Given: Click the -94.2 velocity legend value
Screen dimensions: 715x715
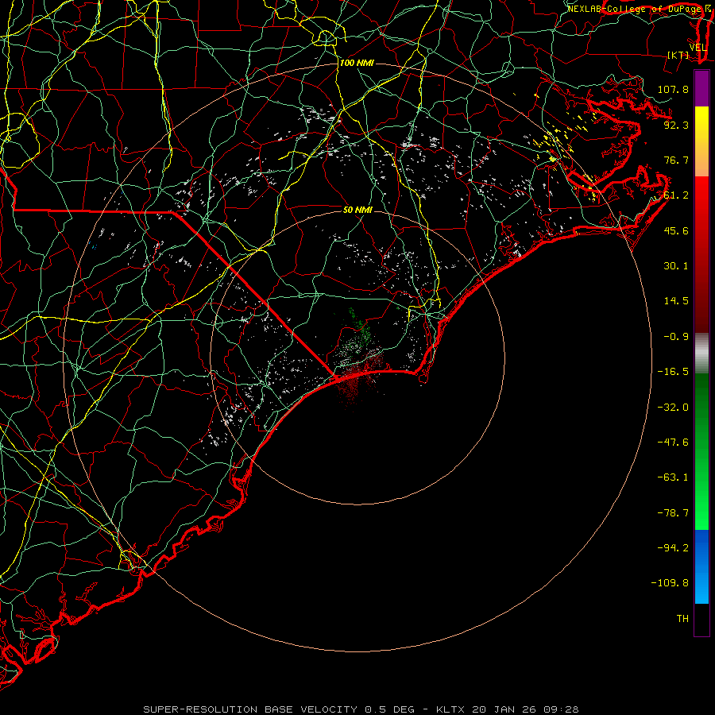Looking at the screenshot, I should 673,547.
